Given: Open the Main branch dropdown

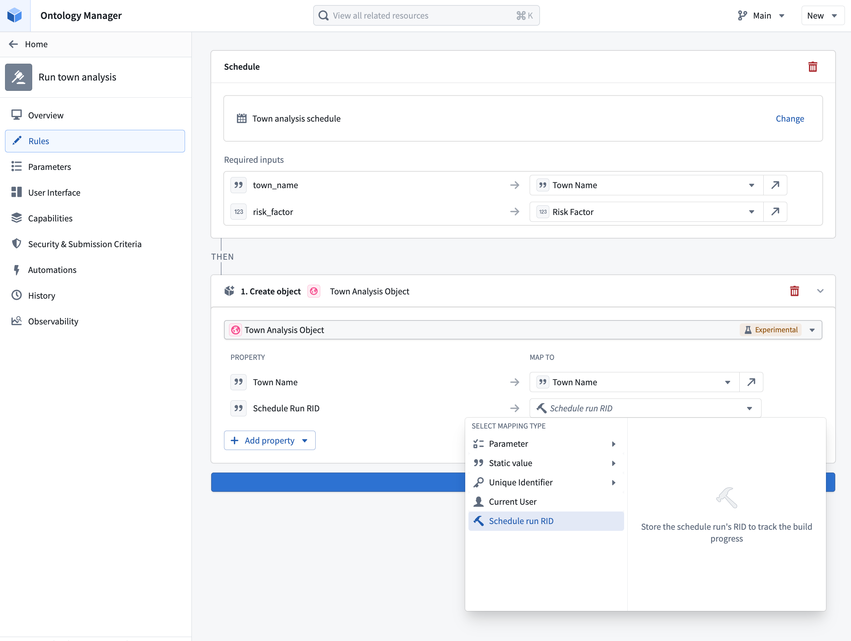Looking at the screenshot, I should pyautogui.click(x=762, y=15).
